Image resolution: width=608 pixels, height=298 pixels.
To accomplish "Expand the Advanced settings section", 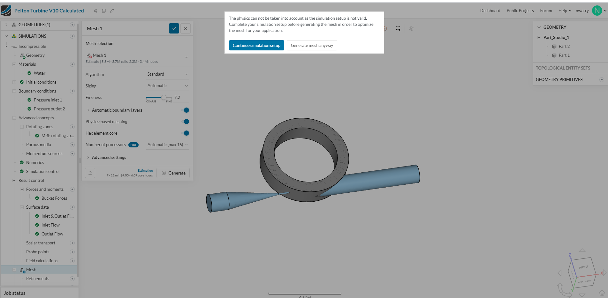I will pos(88,157).
